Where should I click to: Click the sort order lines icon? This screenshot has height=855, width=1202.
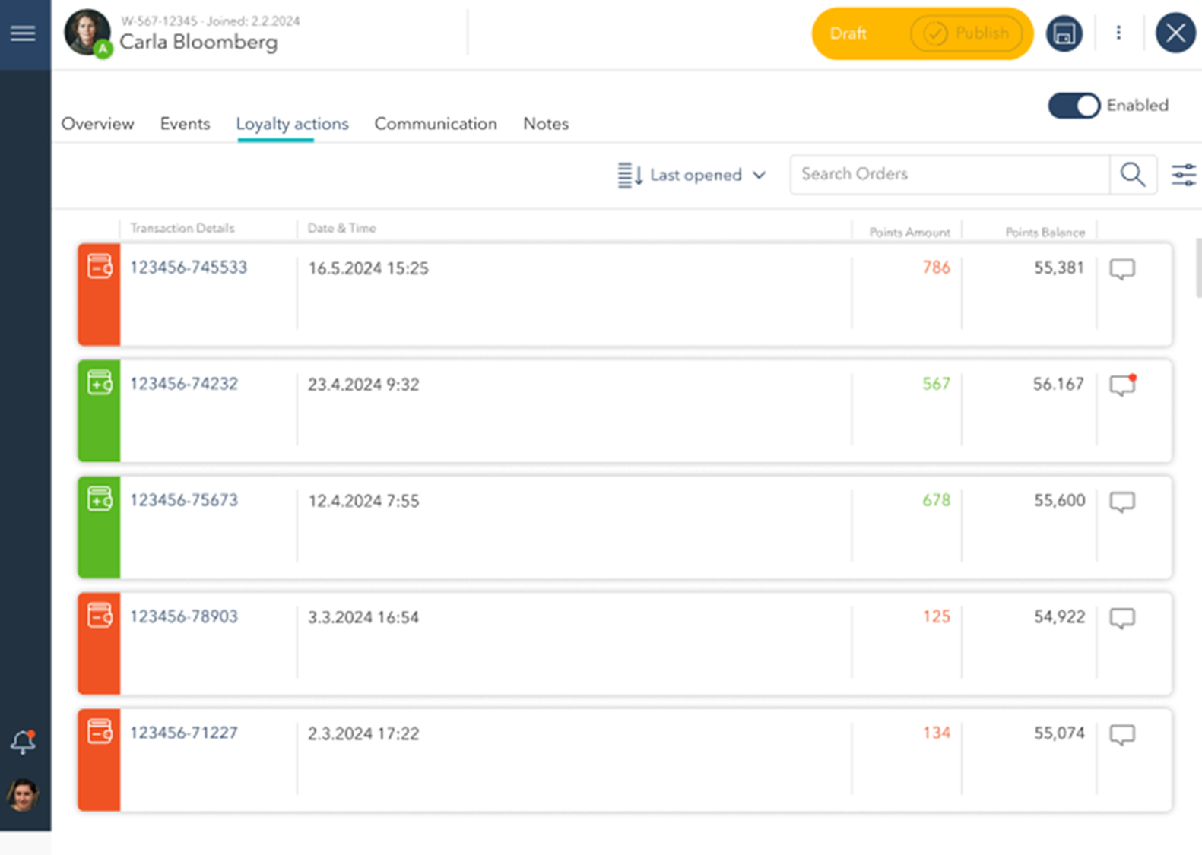(630, 175)
